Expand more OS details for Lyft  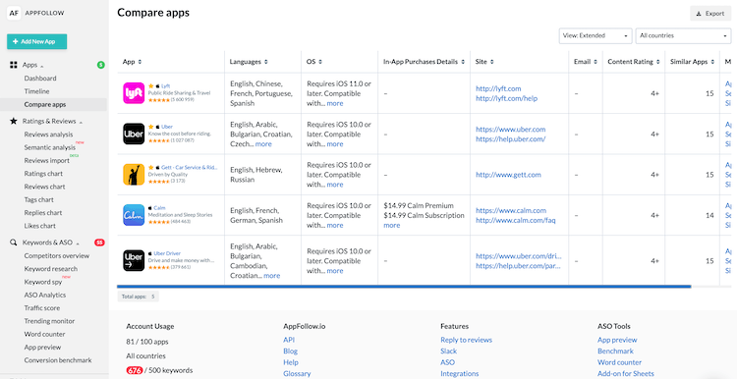[335, 103]
